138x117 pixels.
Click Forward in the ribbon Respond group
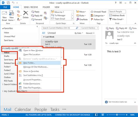coord(37,19)
